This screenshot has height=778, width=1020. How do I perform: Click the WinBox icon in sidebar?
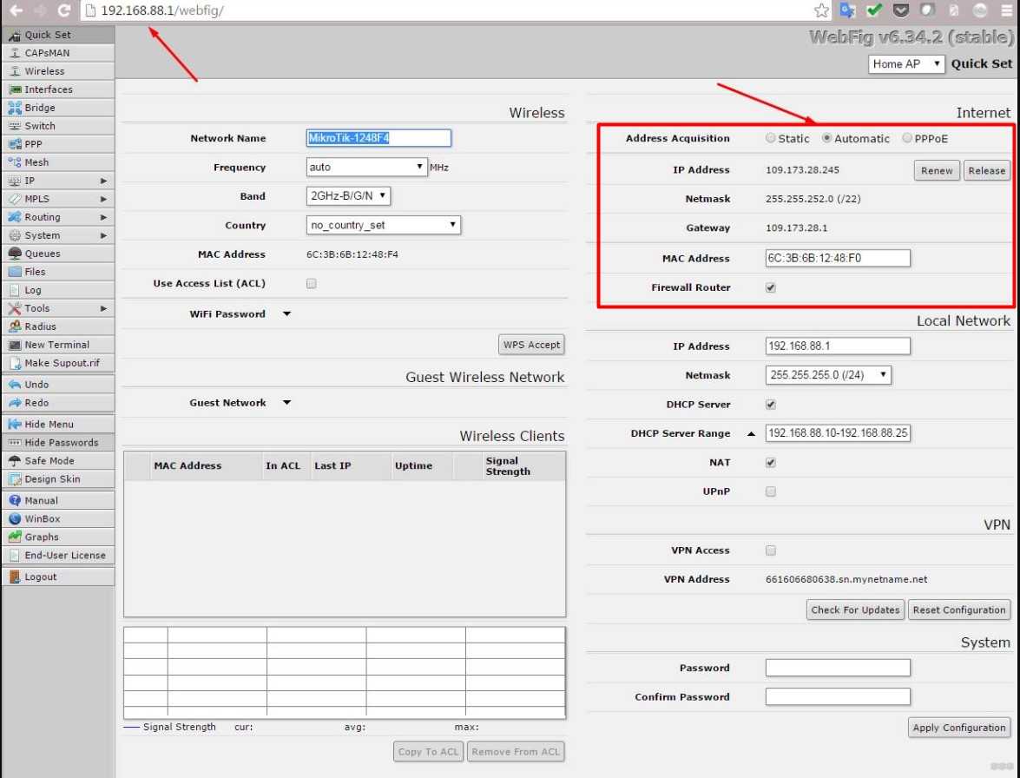(15, 518)
